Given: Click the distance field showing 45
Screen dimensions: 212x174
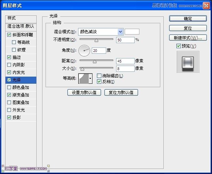Looking at the screenshot, I should (x=125, y=61).
